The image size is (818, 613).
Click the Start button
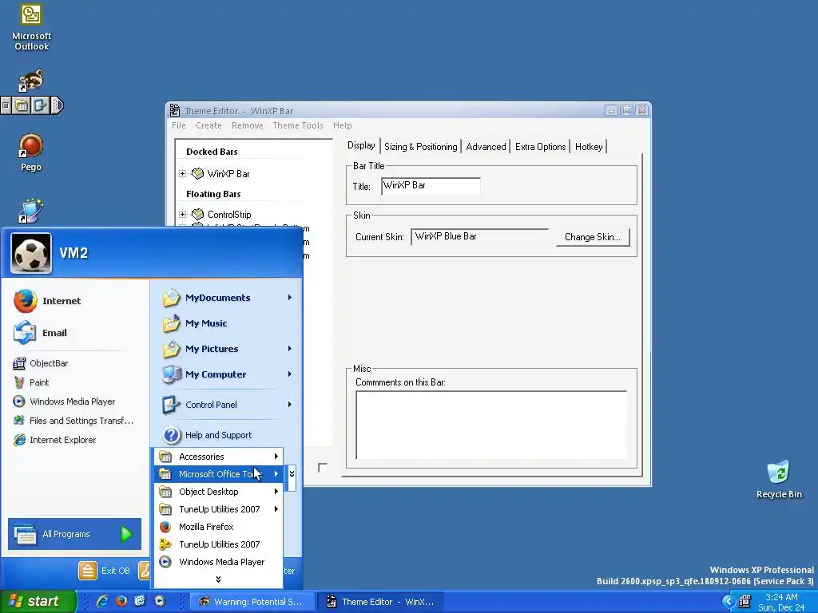(x=38, y=602)
